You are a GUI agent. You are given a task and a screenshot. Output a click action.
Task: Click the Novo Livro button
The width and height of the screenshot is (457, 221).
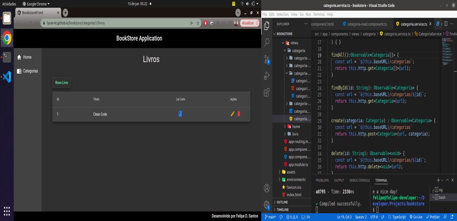(x=62, y=83)
